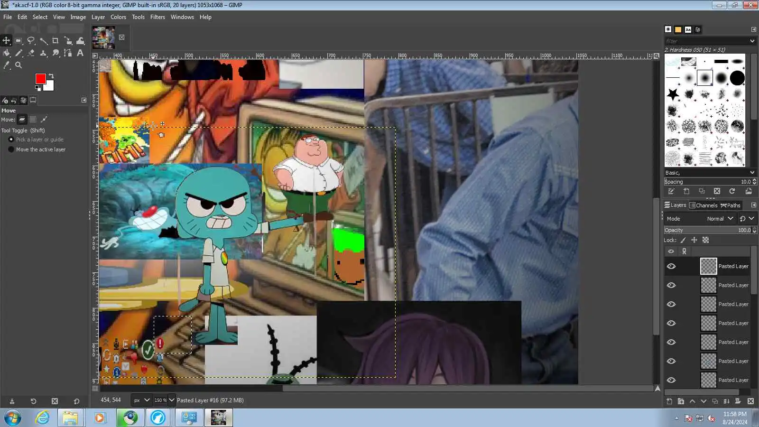Select the Crop tool
759x427 pixels.
[56, 41]
